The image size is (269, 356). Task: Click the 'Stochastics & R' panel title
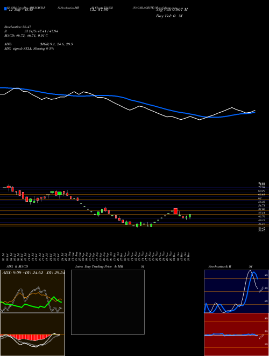[220, 266]
